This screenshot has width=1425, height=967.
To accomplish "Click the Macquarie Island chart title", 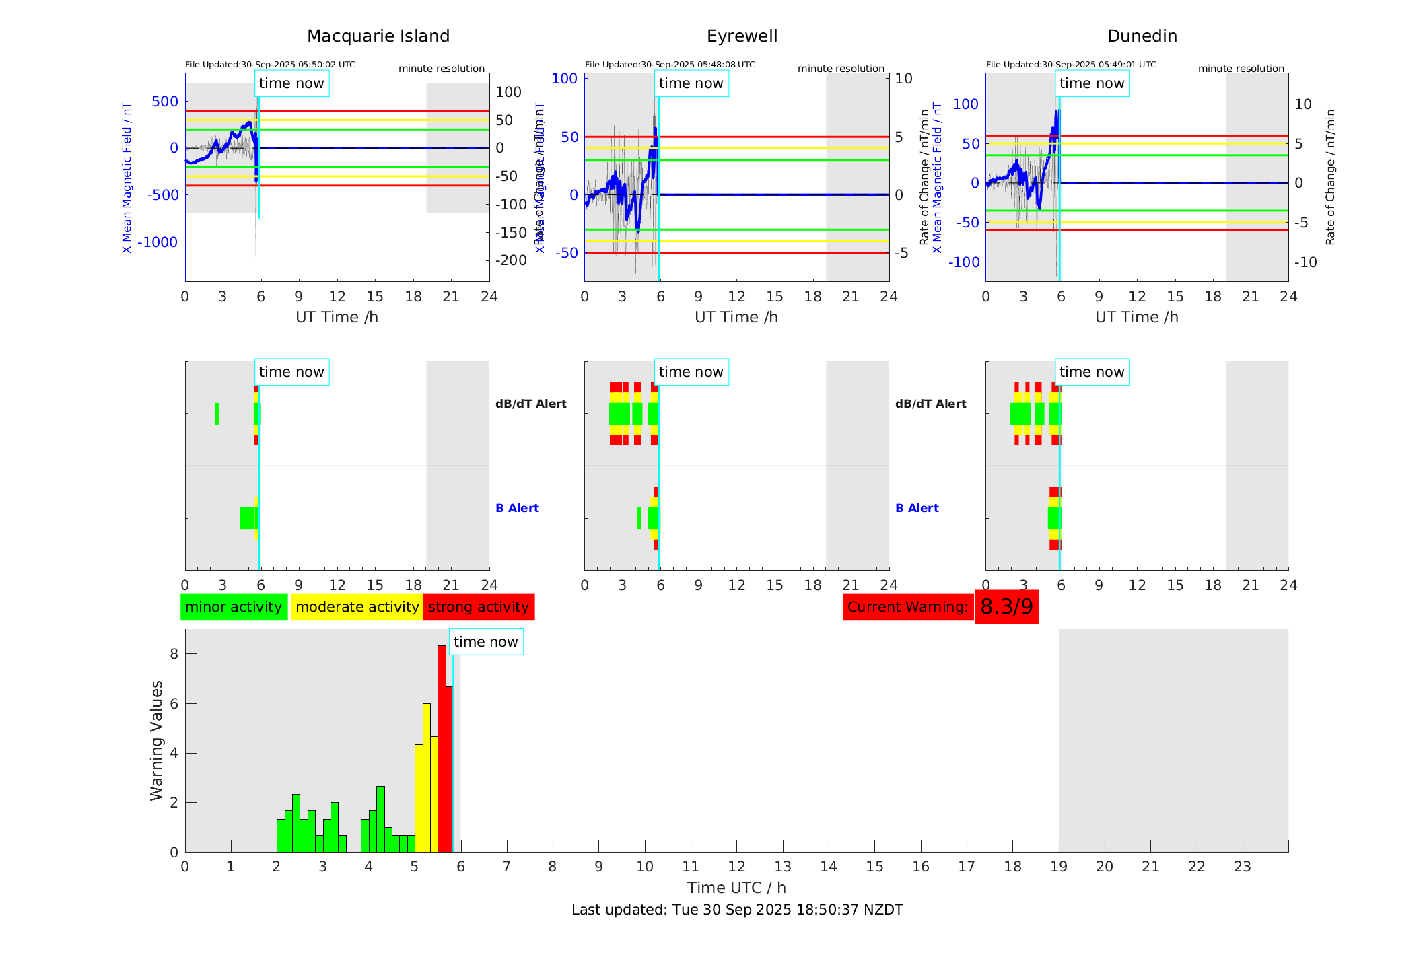I will pyautogui.click(x=378, y=36).
